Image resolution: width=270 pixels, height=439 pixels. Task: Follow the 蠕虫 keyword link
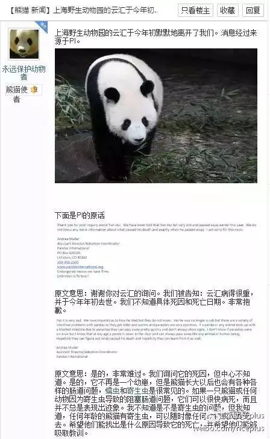[113, 391]
